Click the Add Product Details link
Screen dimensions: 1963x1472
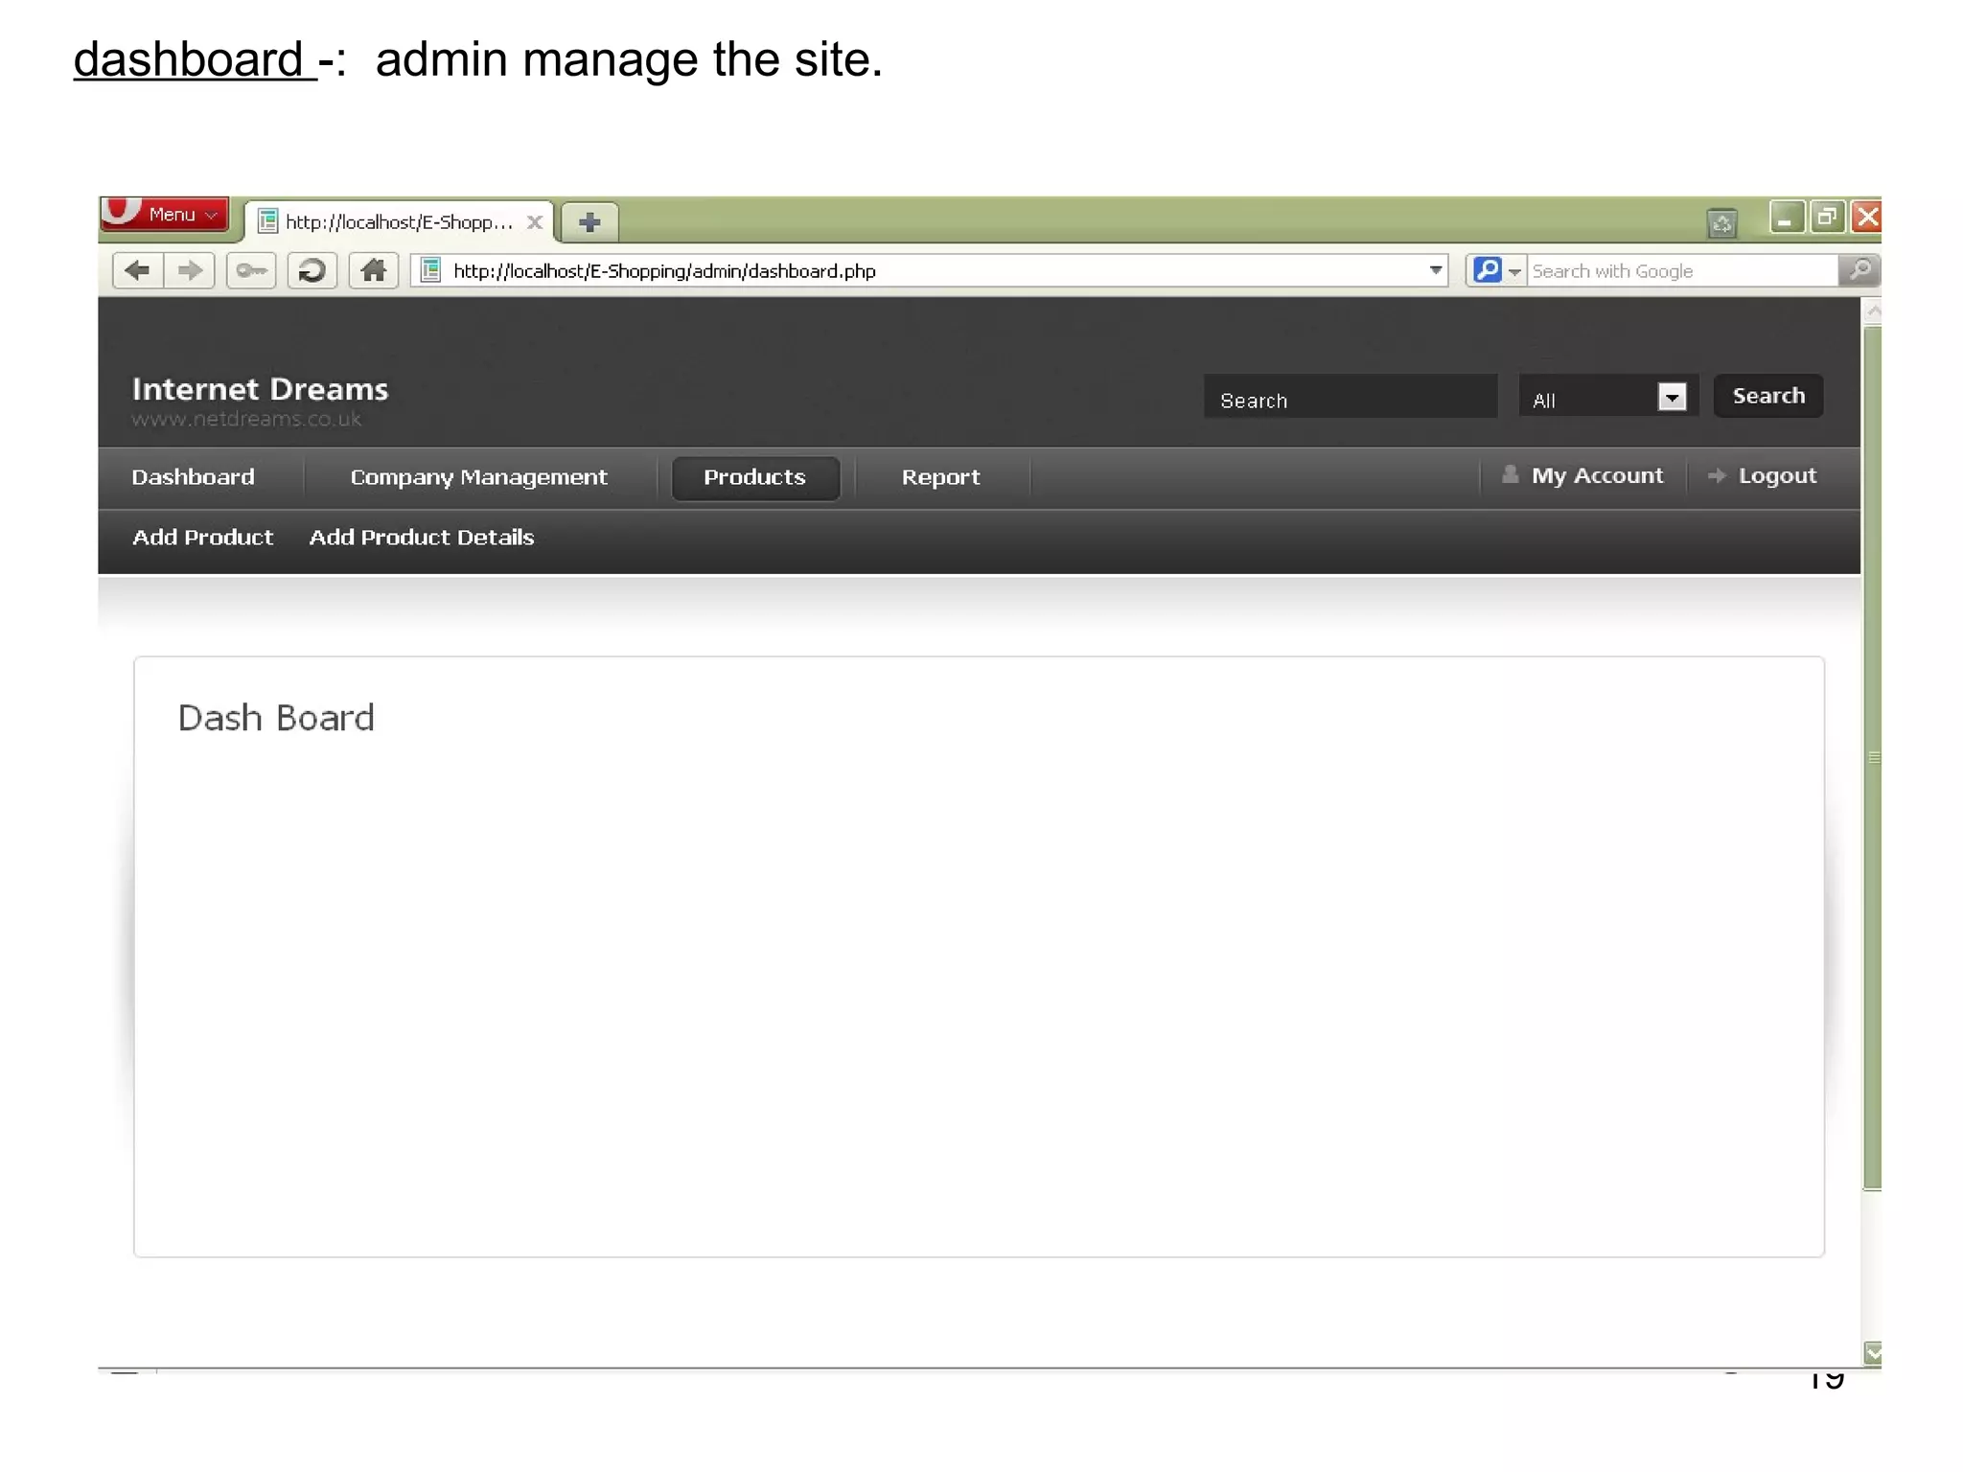tap(421, 538)
